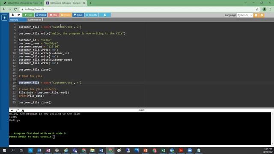Click console output line '12345'
274x154 pixels.
13,117
